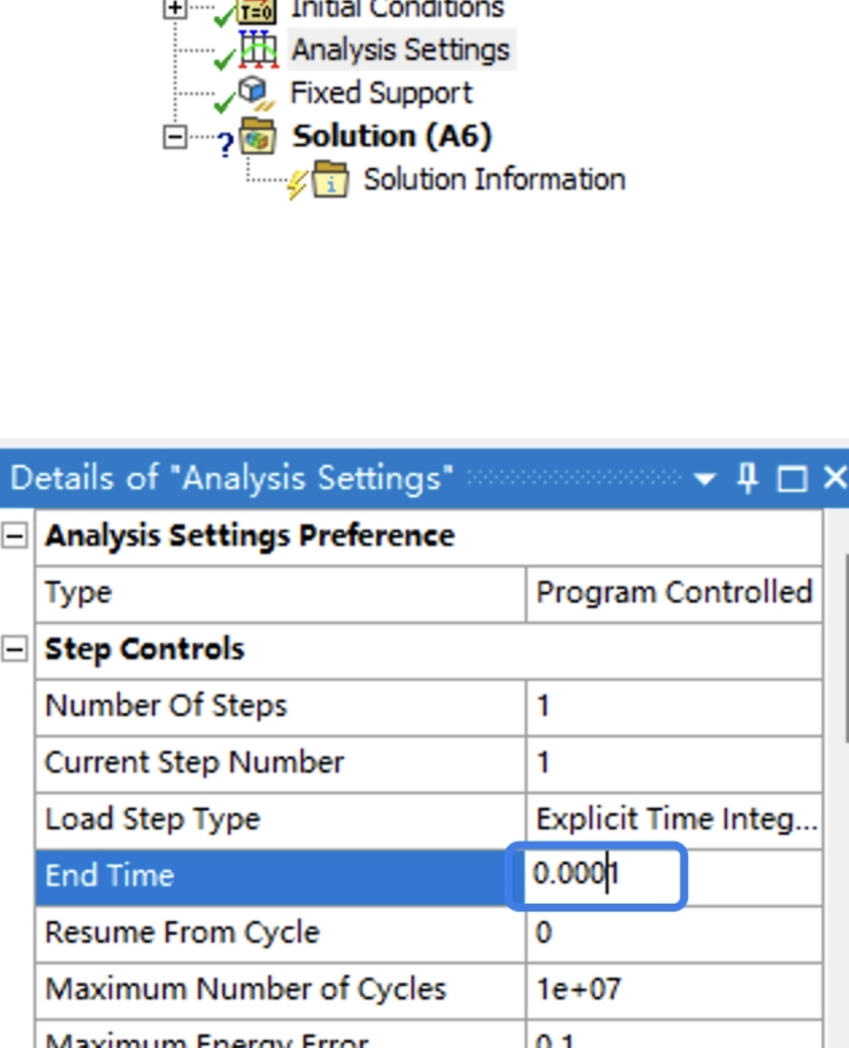Close the Details of Analysis Settings panel
Viewport: 849px width, 1048px height.
835,478
